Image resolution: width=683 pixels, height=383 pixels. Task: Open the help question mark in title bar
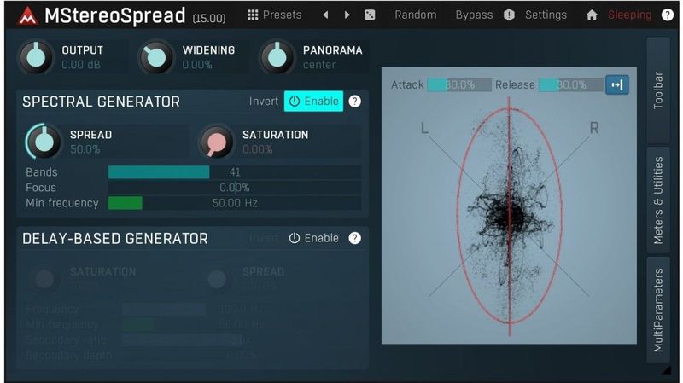[668, 15]
